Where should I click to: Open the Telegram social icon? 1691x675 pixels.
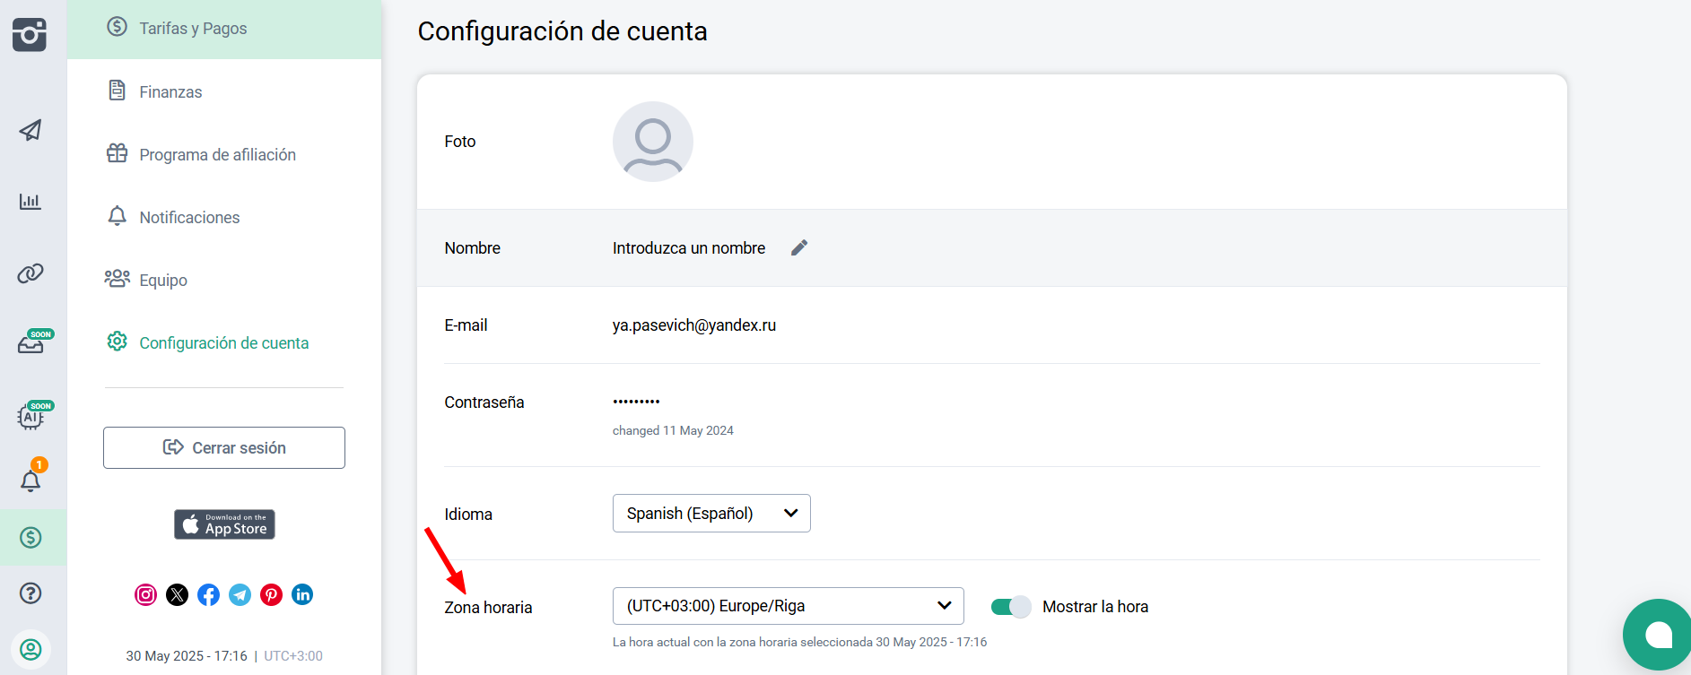240,595
